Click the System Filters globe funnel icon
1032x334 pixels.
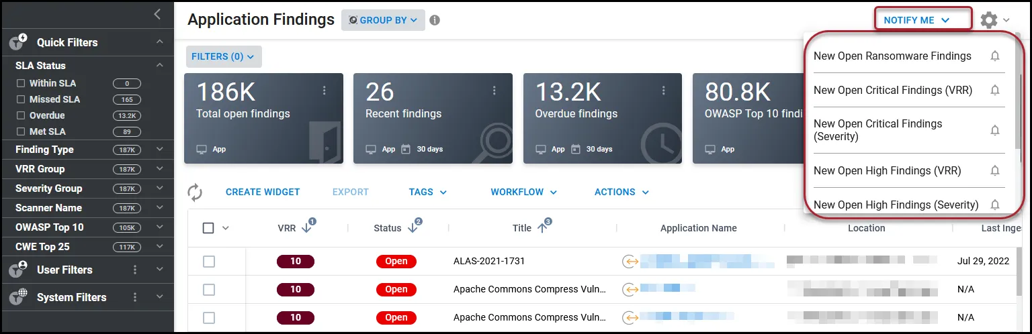point(18,297)
